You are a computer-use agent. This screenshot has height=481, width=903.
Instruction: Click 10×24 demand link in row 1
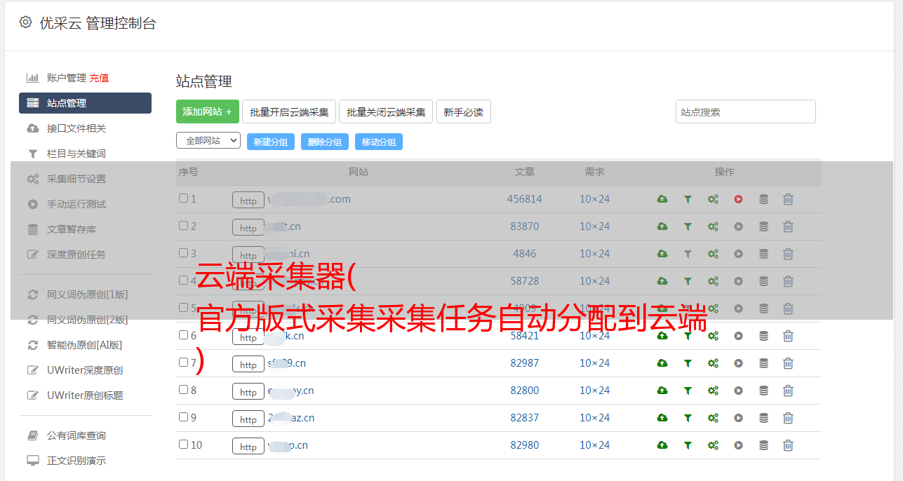[x=594, y=199]
